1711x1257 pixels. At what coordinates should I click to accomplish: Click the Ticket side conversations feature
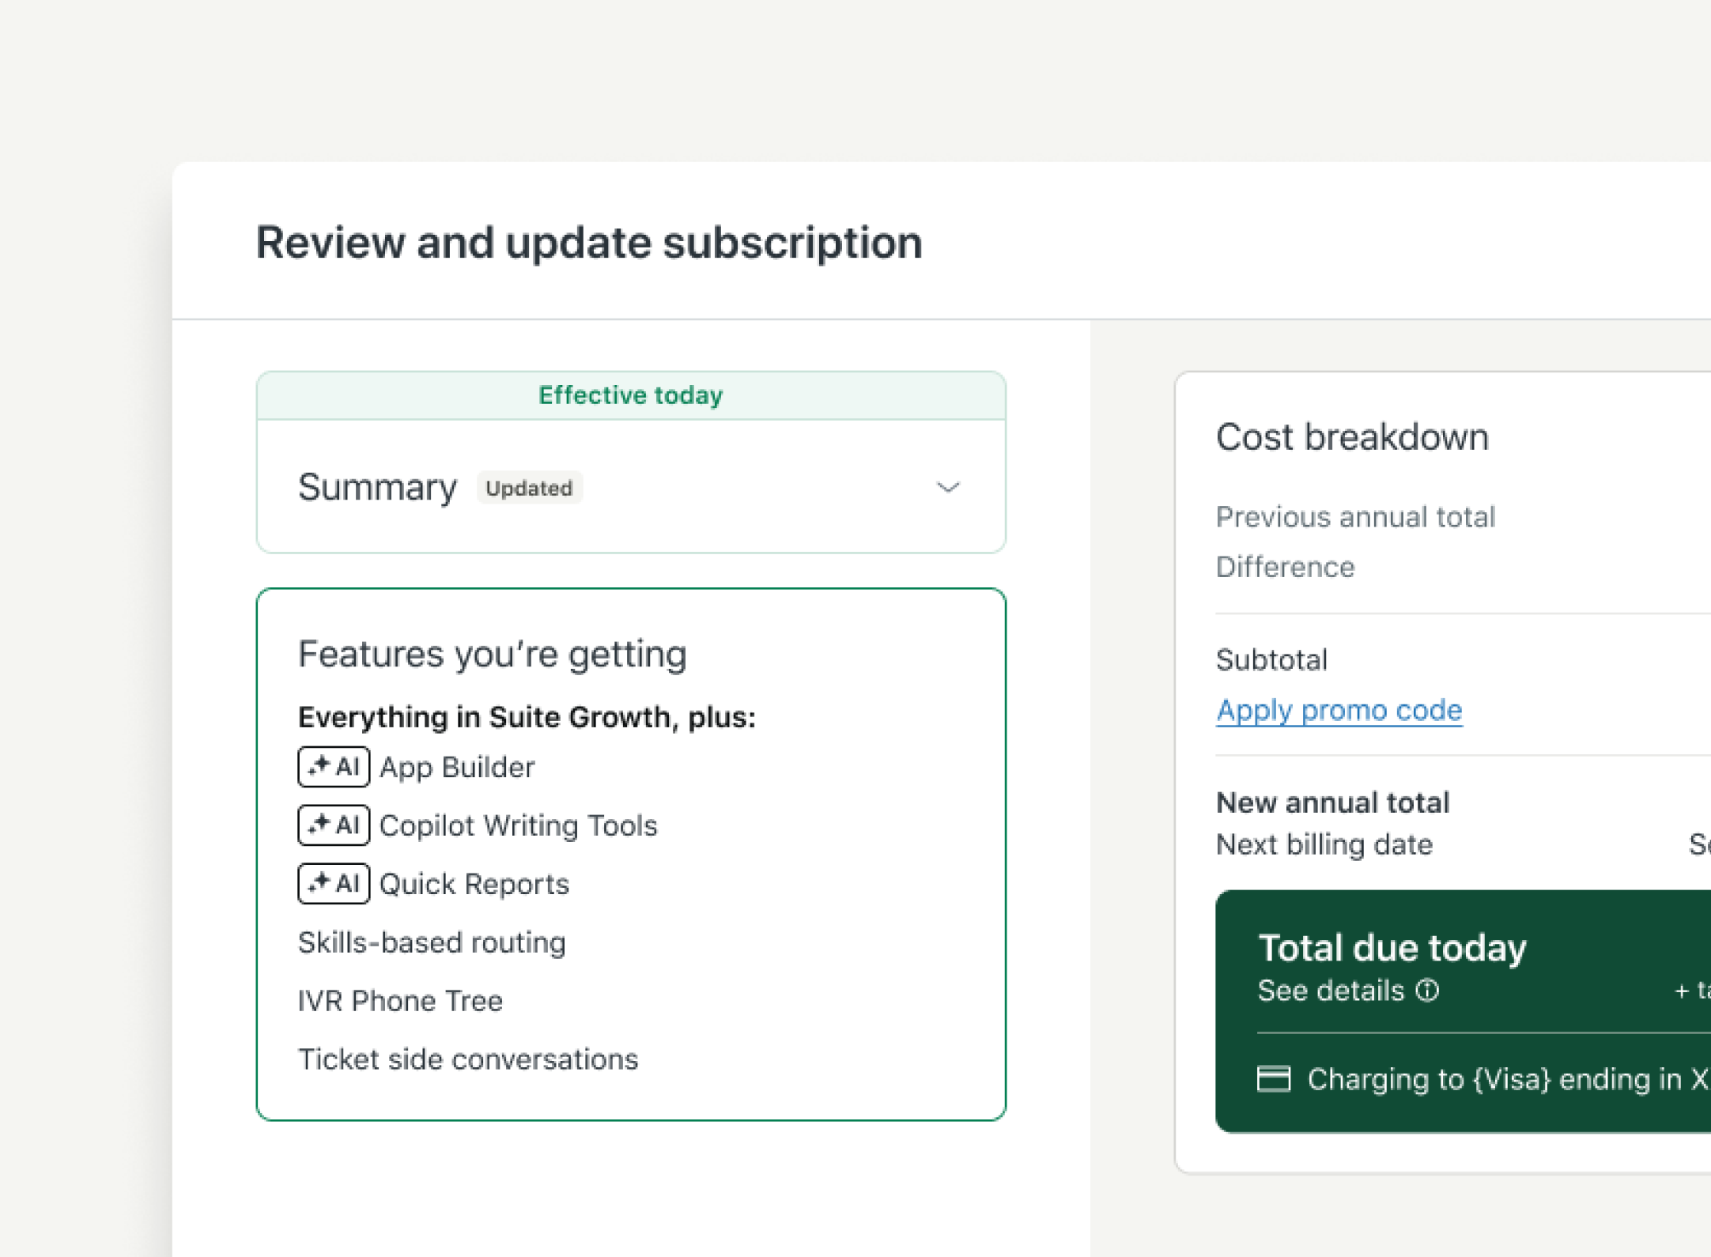pyautogui.click(x=468, y=1059)
